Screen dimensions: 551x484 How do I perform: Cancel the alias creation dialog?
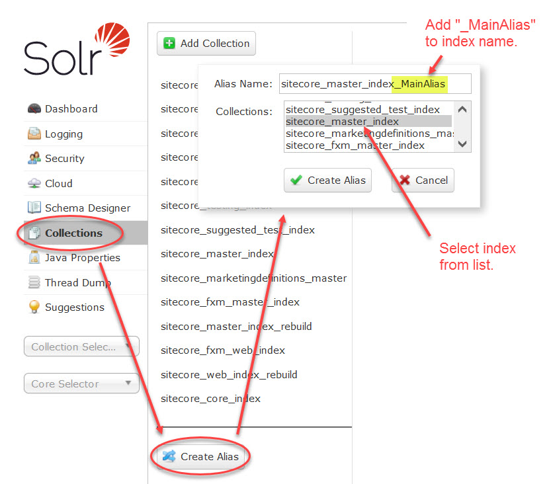point(423,181)
